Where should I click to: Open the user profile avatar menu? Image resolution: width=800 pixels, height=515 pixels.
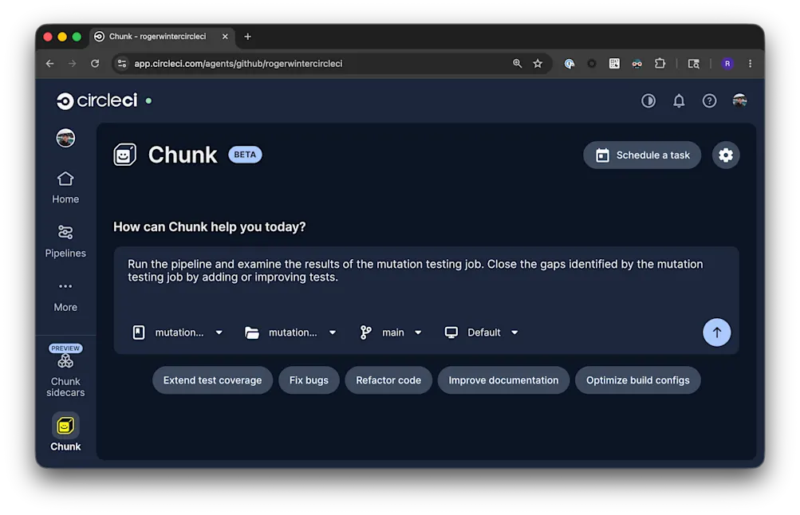point(739,100)
